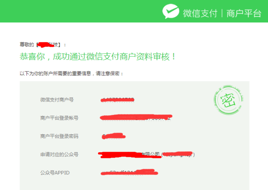Screen dimensions: 268x190
Task: Click the 申请对应的公众号 label
Action: 59,154
